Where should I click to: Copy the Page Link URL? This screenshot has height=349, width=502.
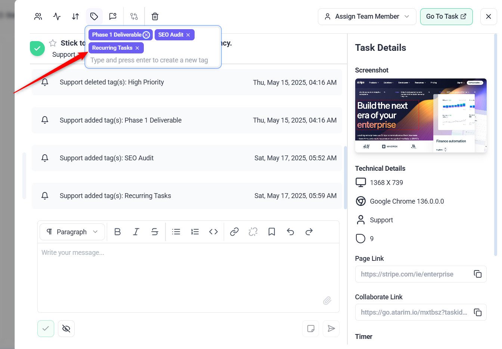tap(477, 274)
